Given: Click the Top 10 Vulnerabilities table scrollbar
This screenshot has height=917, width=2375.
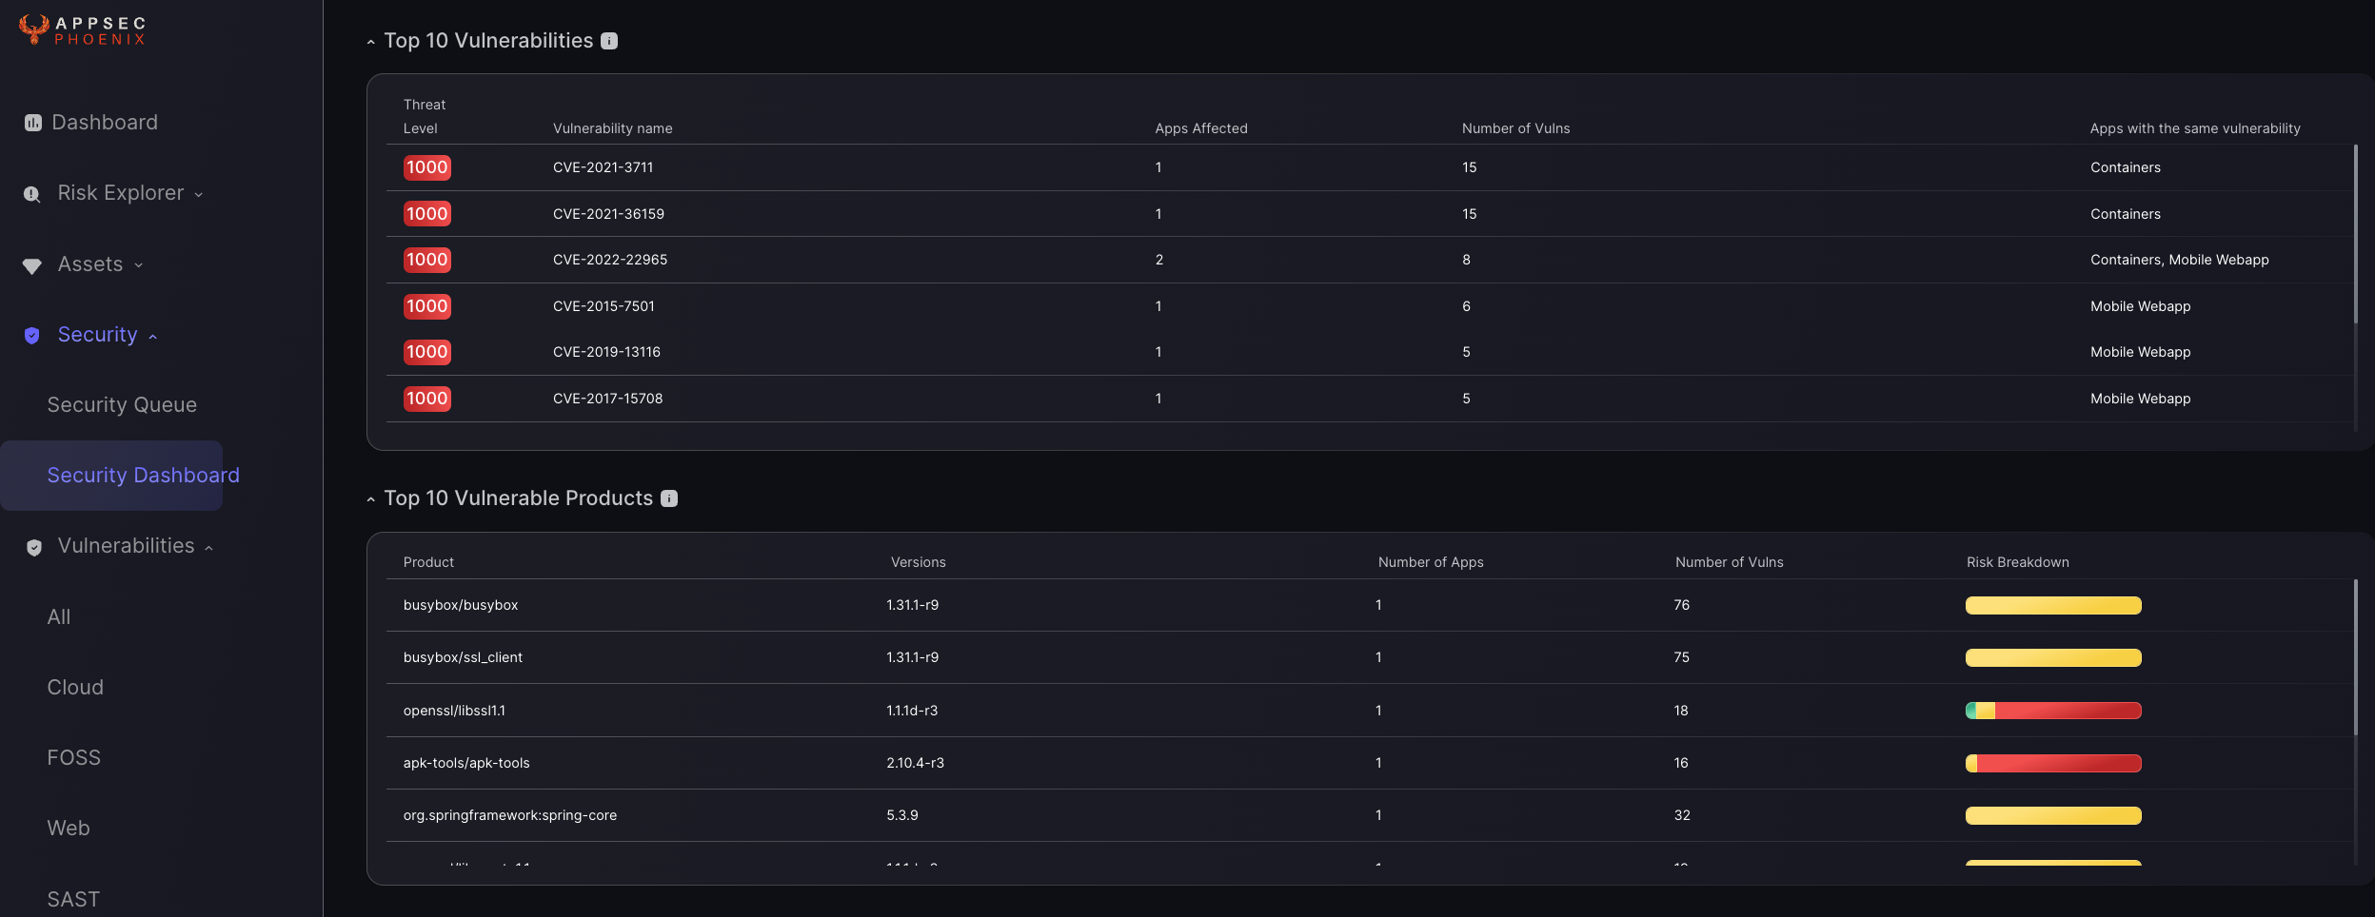Looking at the screenshot, I should (2356, 238).
